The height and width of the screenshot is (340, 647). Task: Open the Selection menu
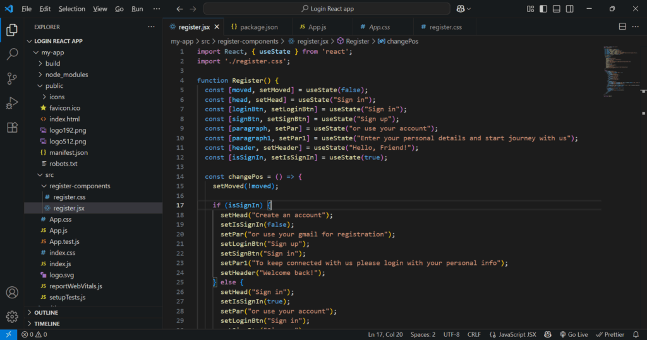(x=71, y=9)
